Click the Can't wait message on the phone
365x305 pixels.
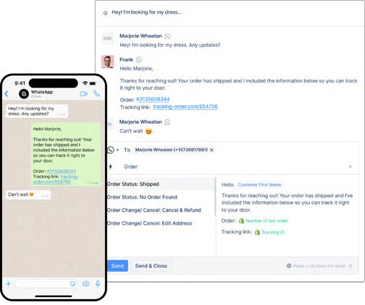click(28, 194)
